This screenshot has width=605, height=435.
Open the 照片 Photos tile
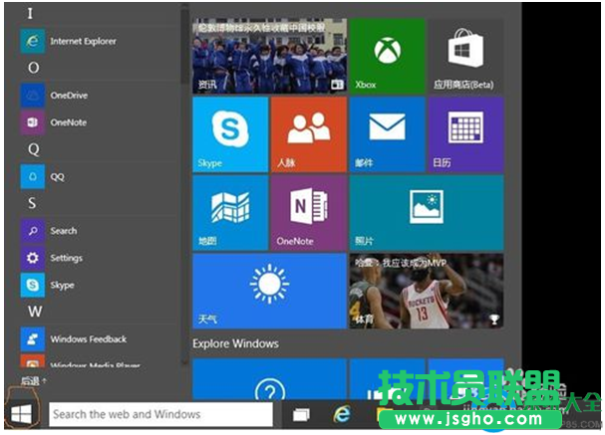427,213
